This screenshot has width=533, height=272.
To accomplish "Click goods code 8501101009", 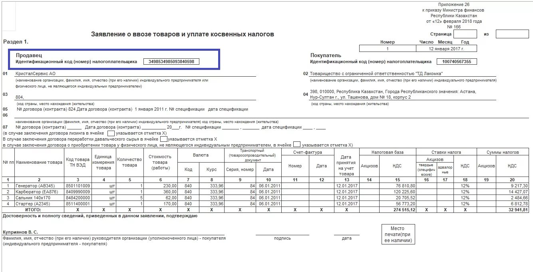I will 78,186.
